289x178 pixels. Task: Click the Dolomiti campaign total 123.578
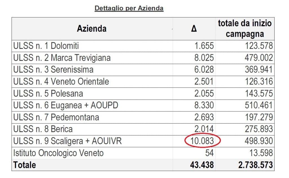pyautogui.click(x=259, y=46)
